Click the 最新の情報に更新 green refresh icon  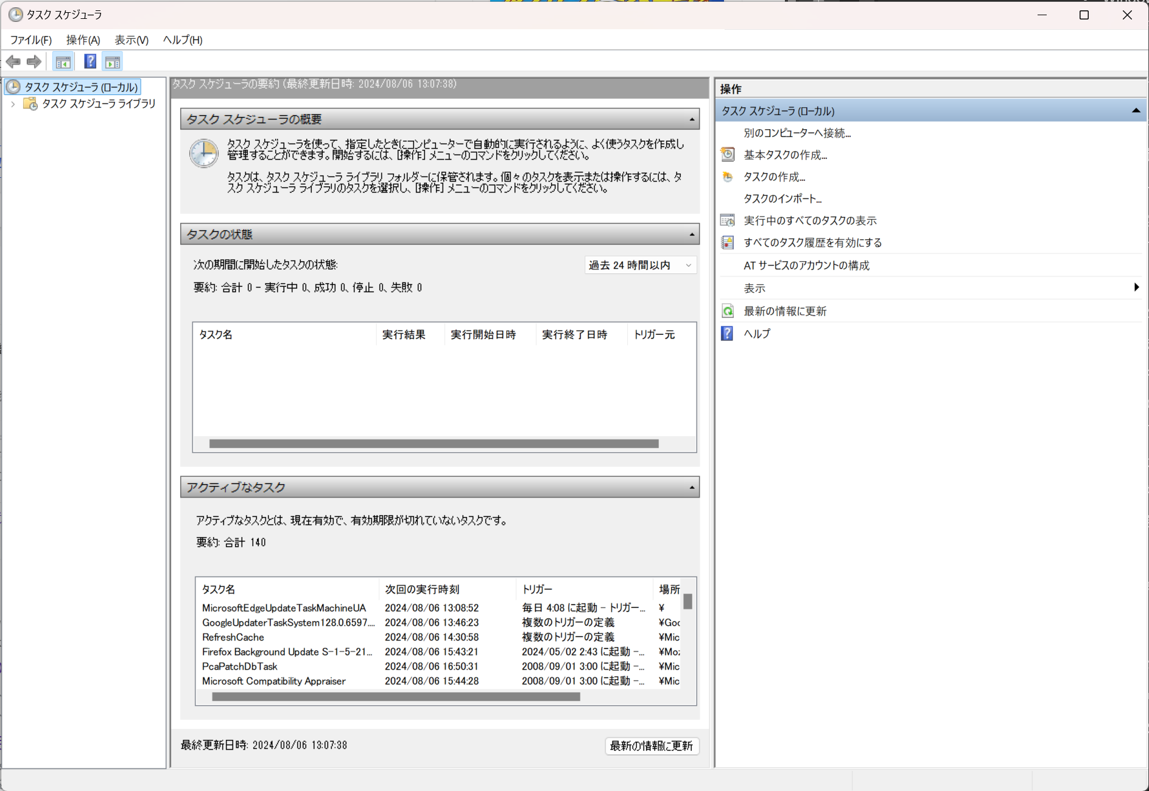click(728, 311)
